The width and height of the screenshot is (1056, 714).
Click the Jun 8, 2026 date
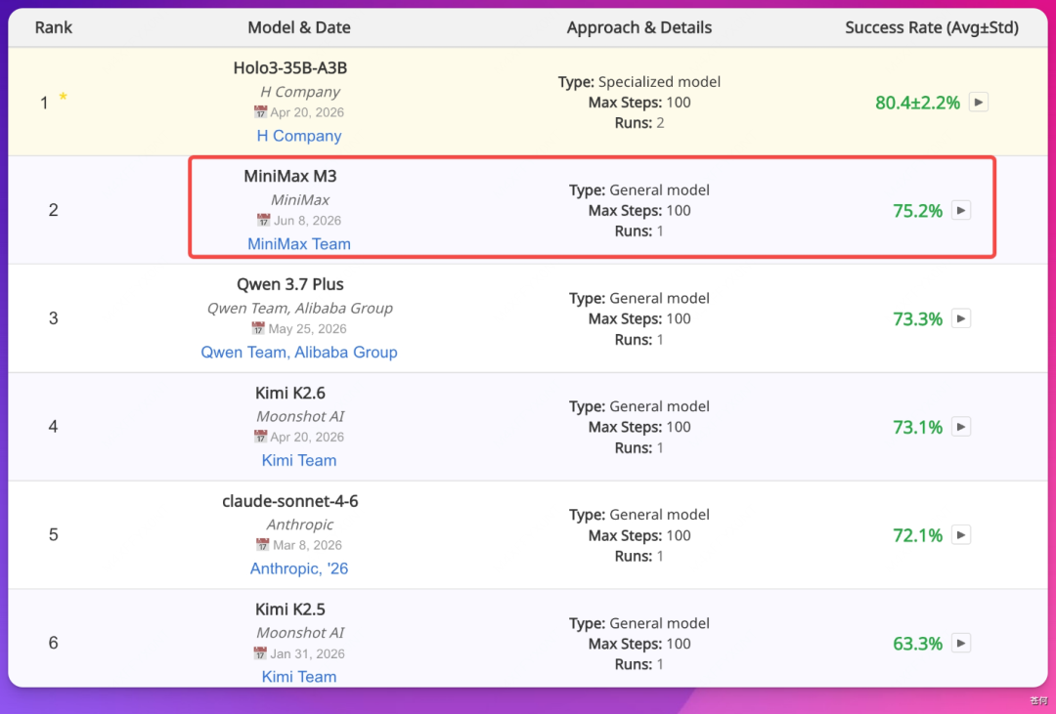307,221
